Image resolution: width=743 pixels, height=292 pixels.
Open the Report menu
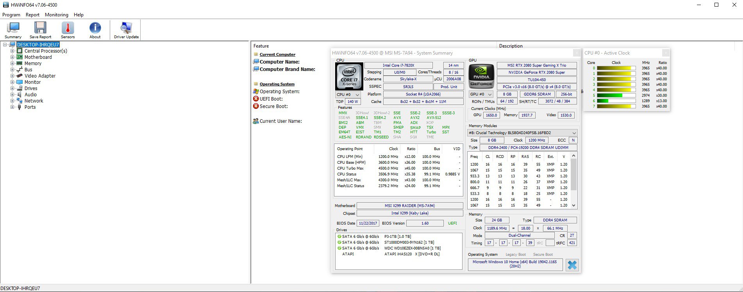coord(32,15)
